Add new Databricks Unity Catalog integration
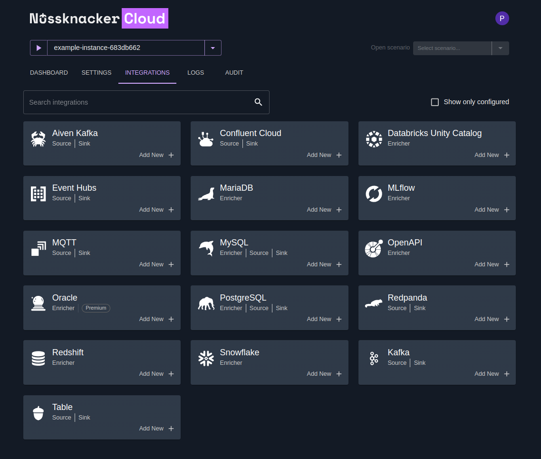This screenshot has height=459, width=541. click(492, 155)
